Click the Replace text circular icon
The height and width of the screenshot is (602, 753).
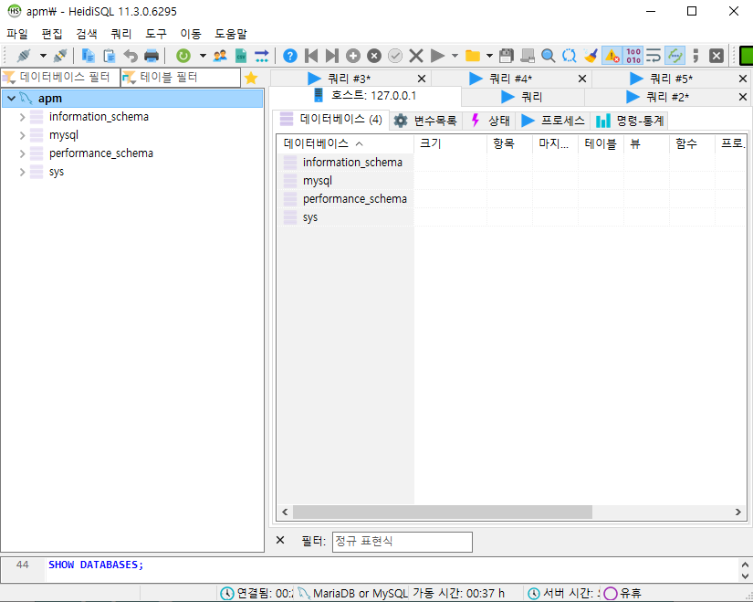pos(569,56)
